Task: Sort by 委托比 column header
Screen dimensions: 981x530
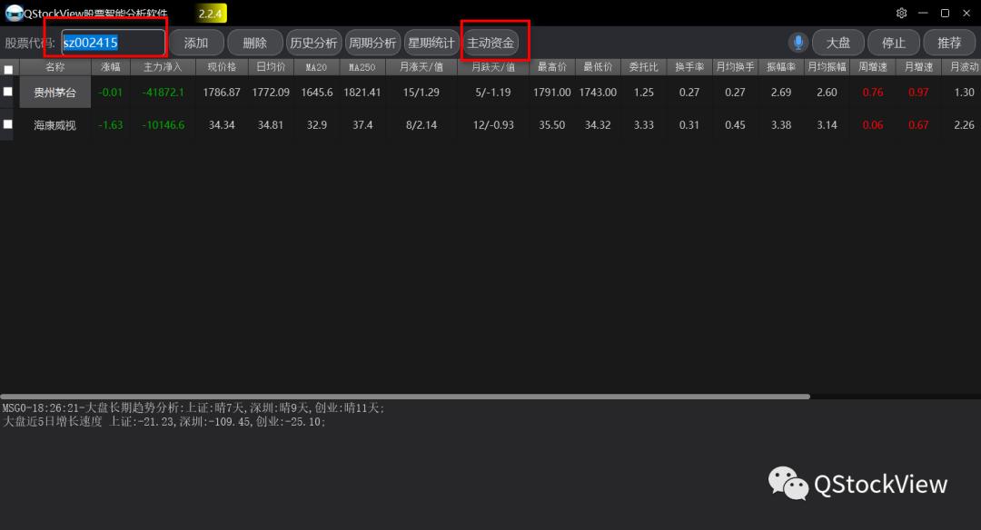Action: click(x=643, y=67)
